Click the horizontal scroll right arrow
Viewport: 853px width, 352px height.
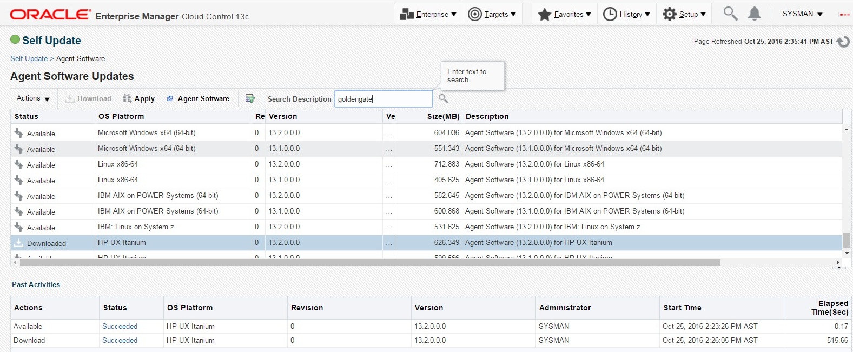(838, 263)
